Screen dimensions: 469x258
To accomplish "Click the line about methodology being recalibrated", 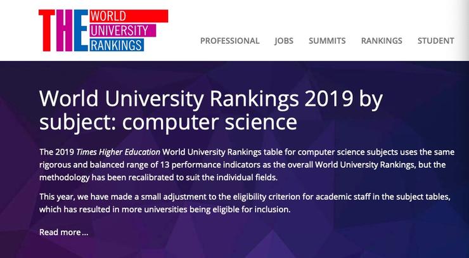I will click(x=158, y=177).
